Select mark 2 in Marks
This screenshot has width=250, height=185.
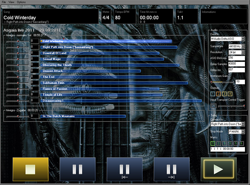point(218,143)
